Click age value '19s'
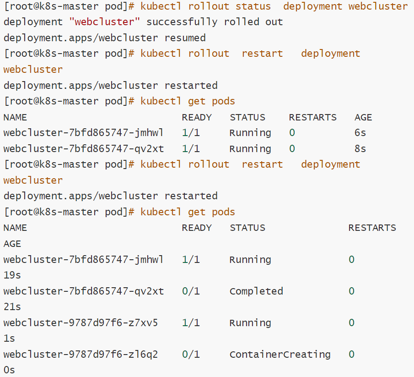414x377 pixels. 12,275
